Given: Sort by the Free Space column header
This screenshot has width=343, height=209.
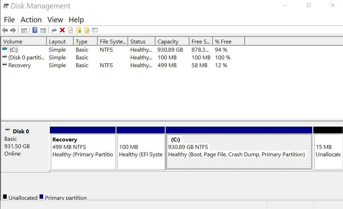Looking at the screenshot, I should [x=201, y=41].
